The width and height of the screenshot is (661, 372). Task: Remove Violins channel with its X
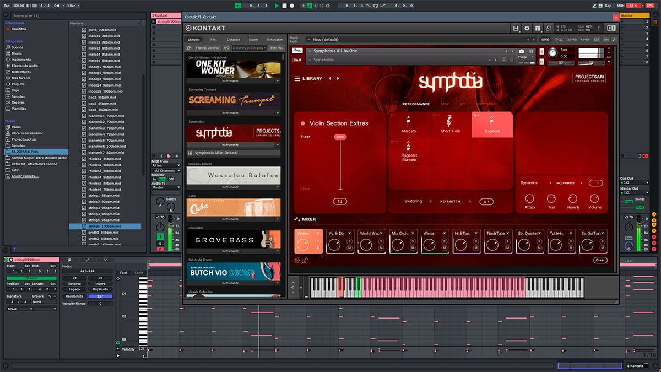318,233
